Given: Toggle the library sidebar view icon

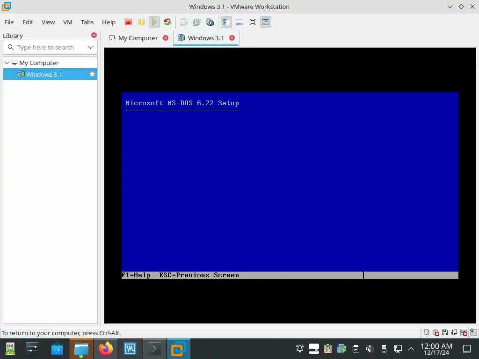Looking at the screenshot, I should click(226, 22).
